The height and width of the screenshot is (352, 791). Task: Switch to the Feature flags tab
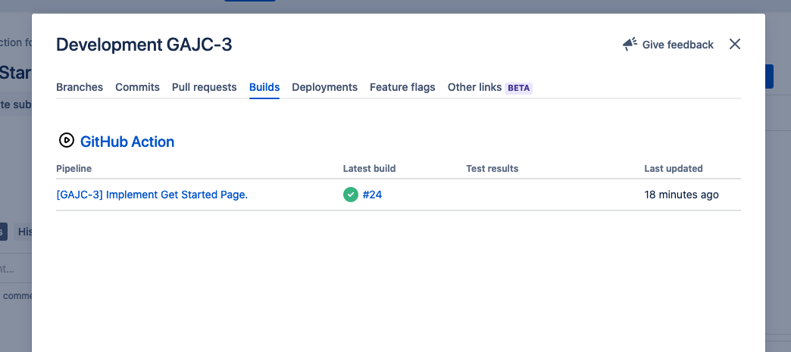(402, 87)
